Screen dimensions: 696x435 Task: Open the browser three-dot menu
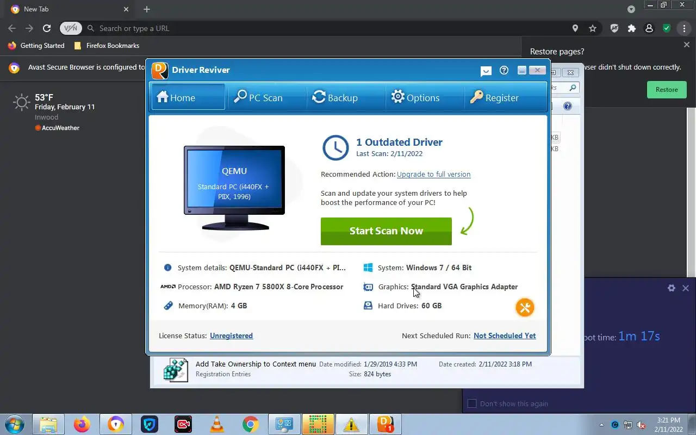(x=684, y=28)
